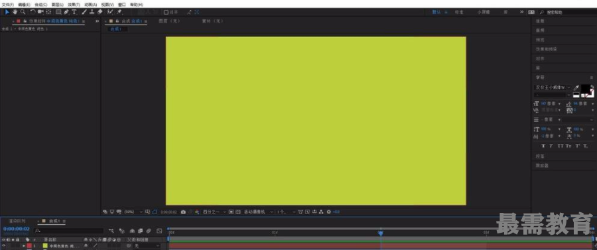Screen dimensions: 597x250
Task: Click the composition mini-flowchart icon in timeline
Action: click(111, 231)
